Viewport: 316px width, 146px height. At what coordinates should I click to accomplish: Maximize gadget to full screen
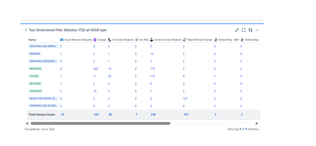tap(244, 30)
